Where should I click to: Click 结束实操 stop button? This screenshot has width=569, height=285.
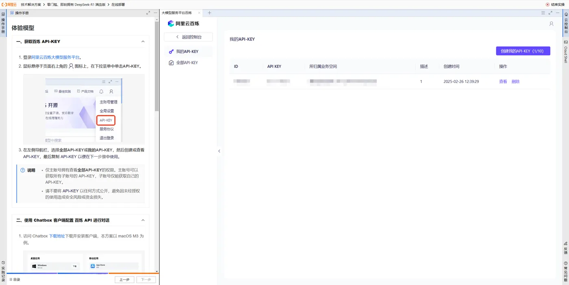(x=556, y=4)
